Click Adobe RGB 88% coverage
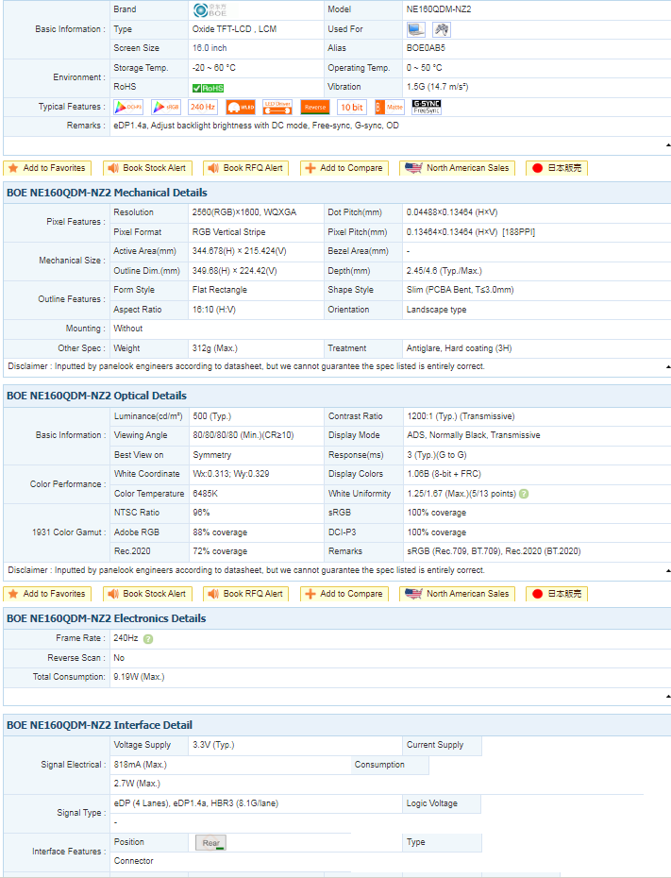Viewport: 671px width, 878px height. click(x=220, y=532)
